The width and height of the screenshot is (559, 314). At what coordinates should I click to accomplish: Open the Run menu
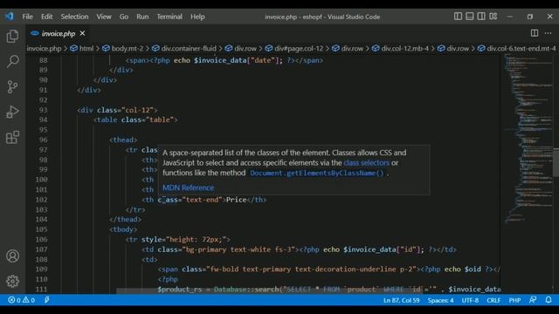[142, 17]
